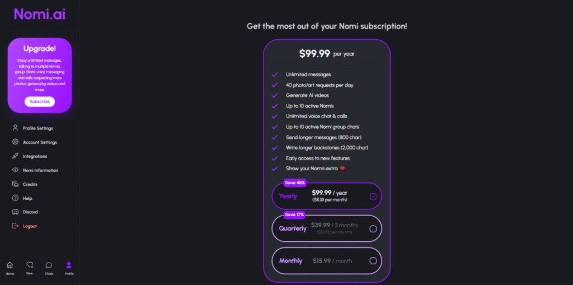Click the Account Settings menu label
This screenshot has height=285, width=573.
[40, 142]
